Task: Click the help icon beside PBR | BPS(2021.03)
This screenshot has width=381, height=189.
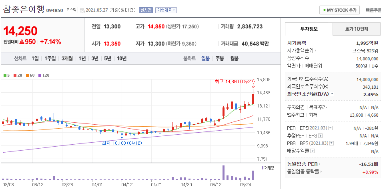Action: point(331,143)
